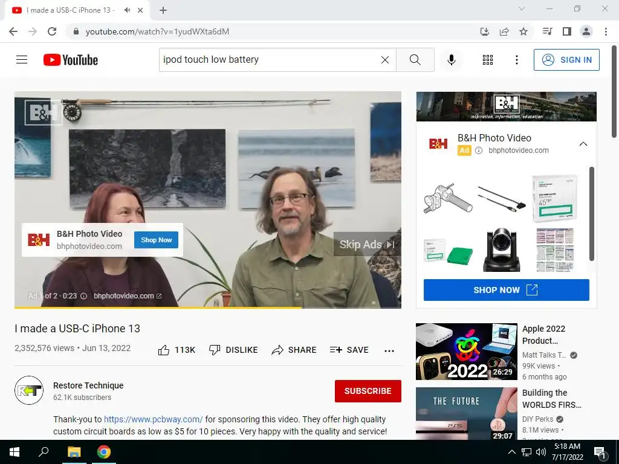The height and width of the screenshot is (464, 619).
Task: Click the magnifier search button
Action: (x=415, y=60)
